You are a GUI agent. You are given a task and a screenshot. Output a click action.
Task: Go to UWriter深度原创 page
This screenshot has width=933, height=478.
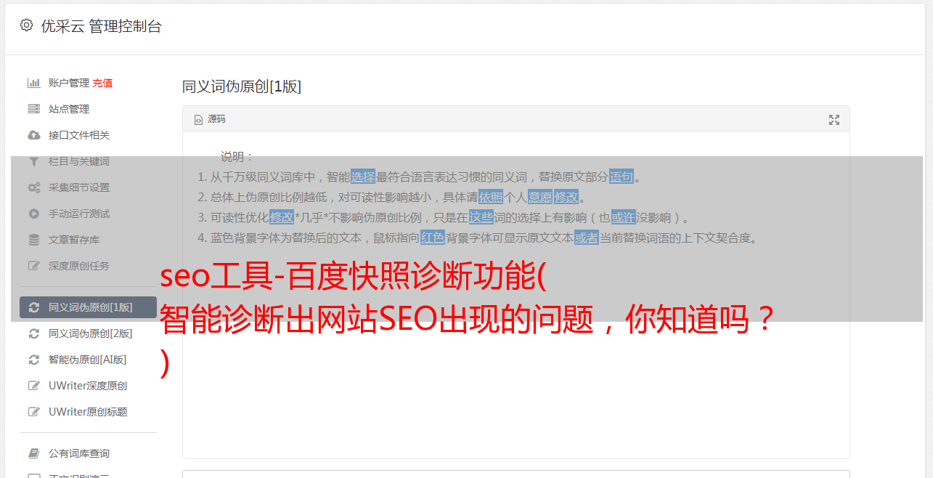point(88,386)
